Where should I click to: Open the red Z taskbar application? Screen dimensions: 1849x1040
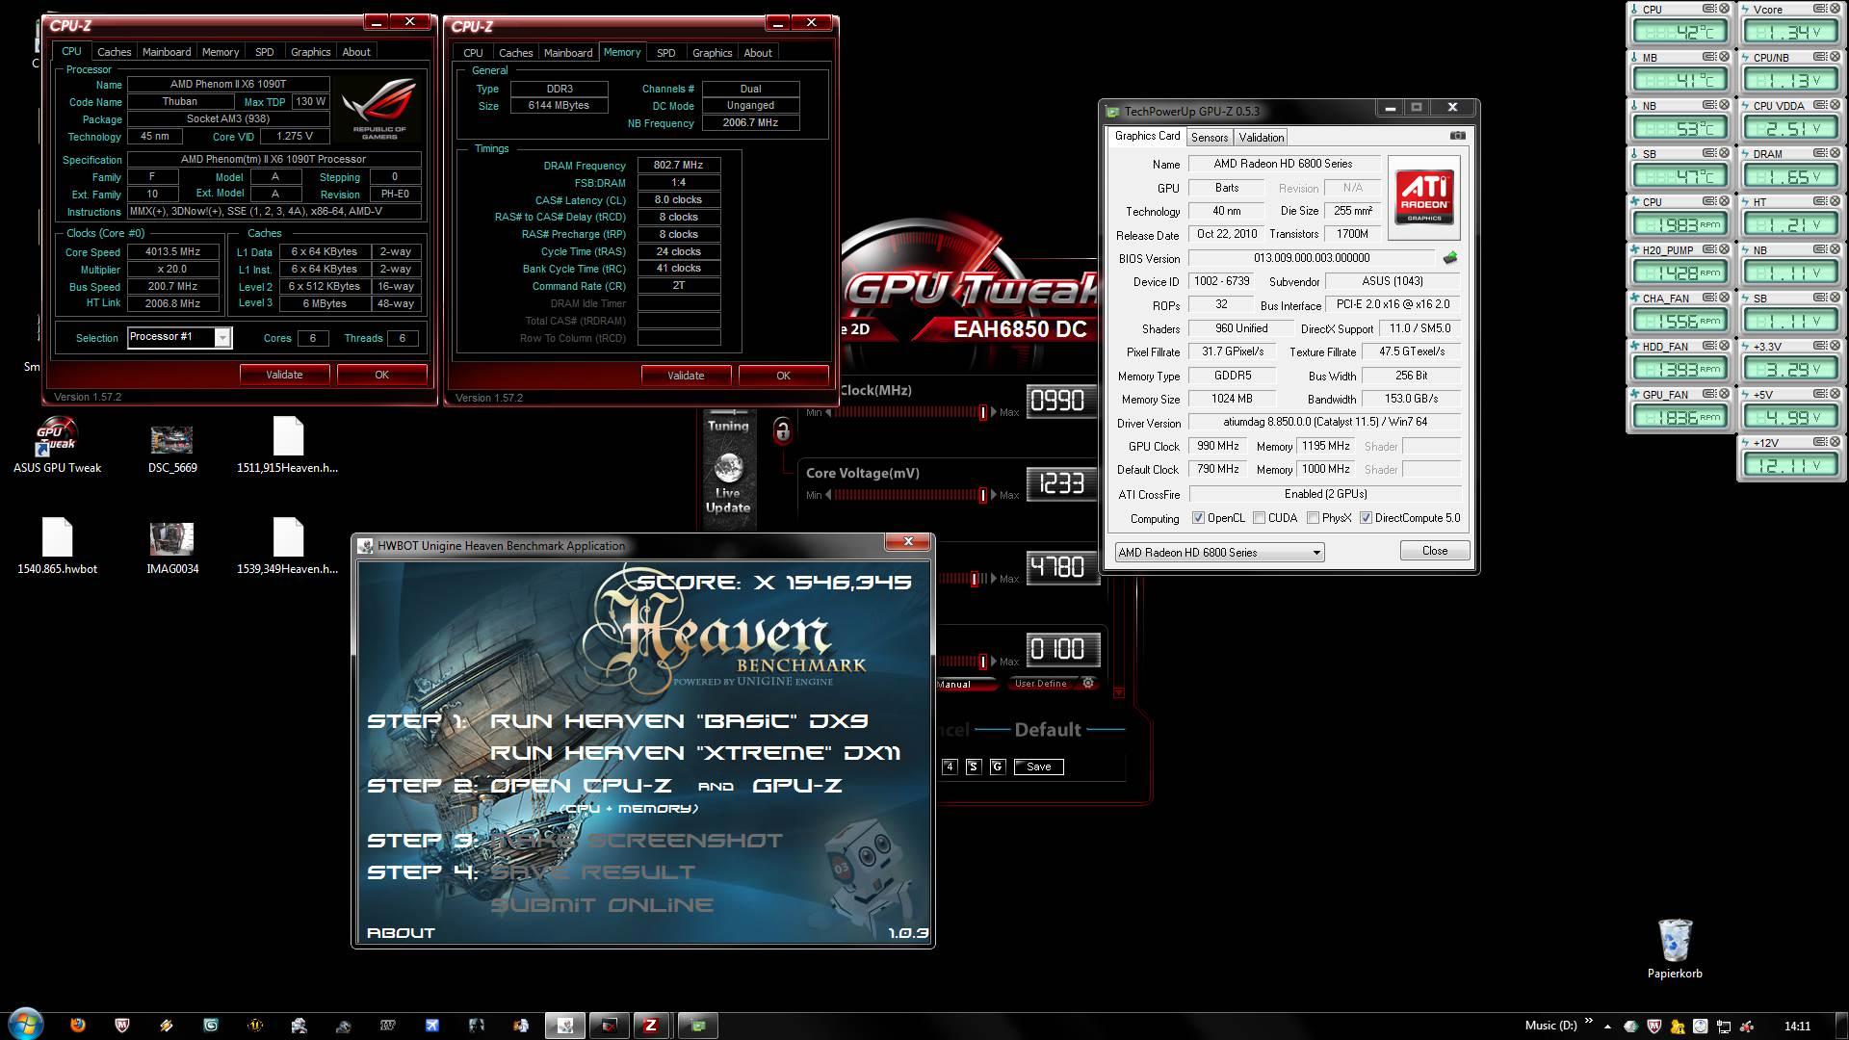(x=651, y=1026)
